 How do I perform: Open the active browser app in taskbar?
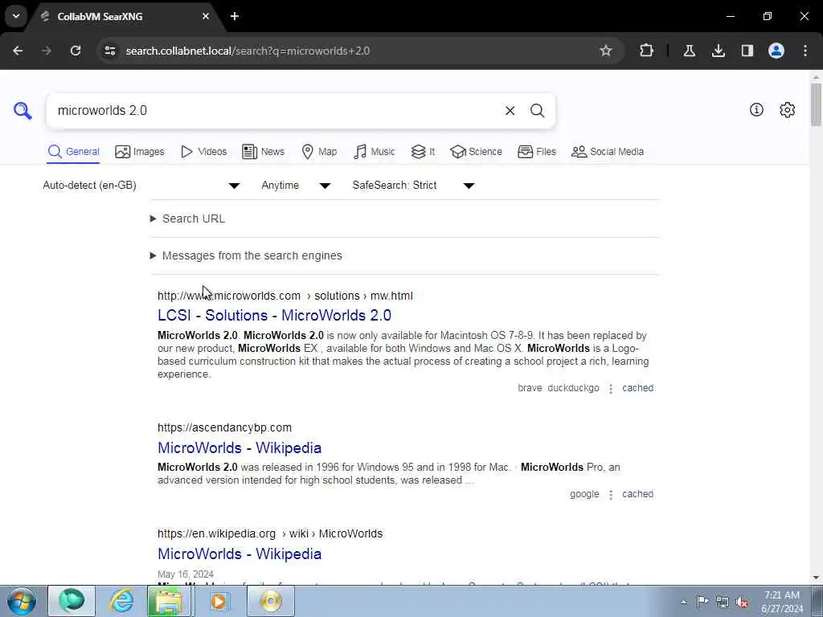(72, 601)
